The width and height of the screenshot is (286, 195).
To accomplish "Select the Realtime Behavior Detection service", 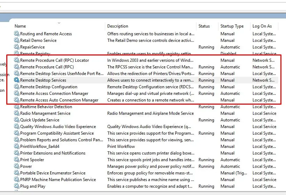I will coord(46,107).
